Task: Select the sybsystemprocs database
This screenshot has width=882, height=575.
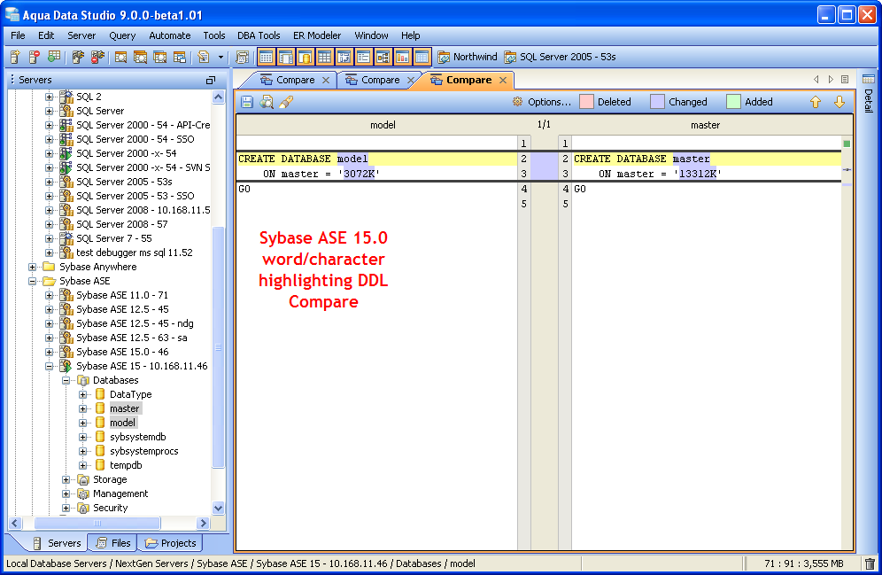Action: pos(144,451)
